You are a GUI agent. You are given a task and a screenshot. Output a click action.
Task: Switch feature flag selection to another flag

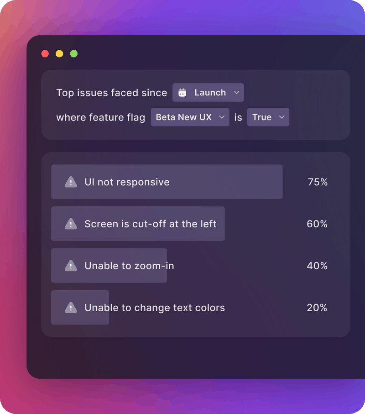[x=190, y=117]
